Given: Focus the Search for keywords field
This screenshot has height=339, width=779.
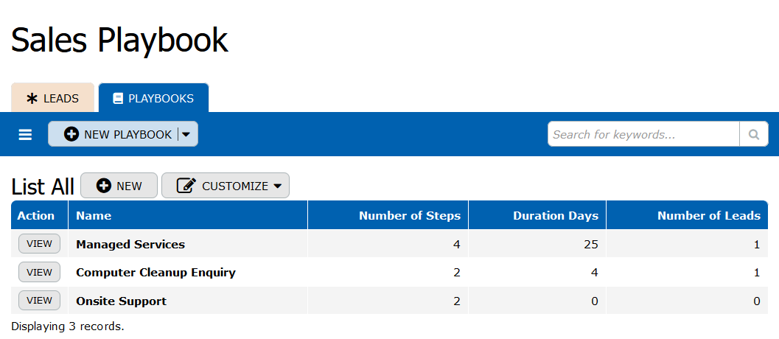Looking at the screenshot, I should point(643,134).
